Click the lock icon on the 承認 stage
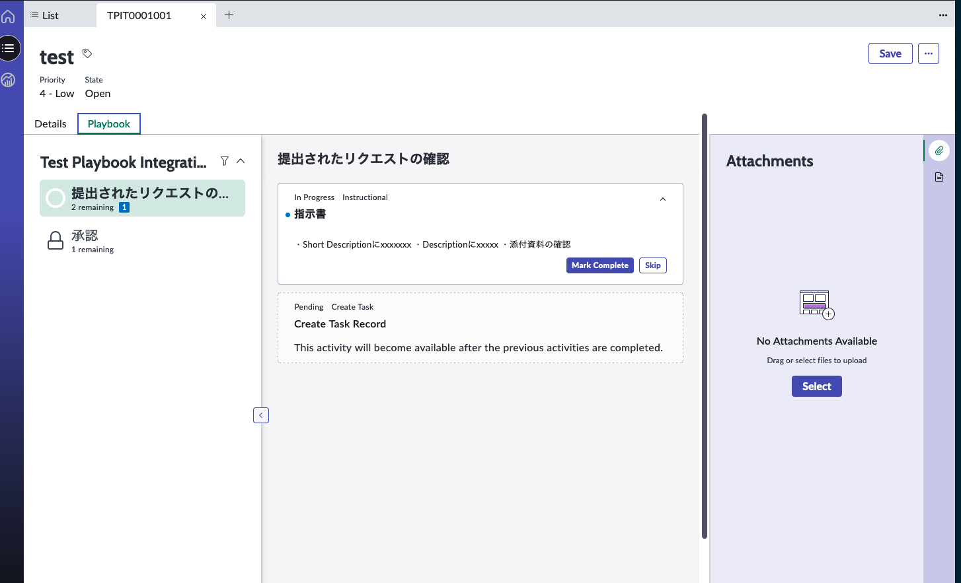 pos(56,240)
